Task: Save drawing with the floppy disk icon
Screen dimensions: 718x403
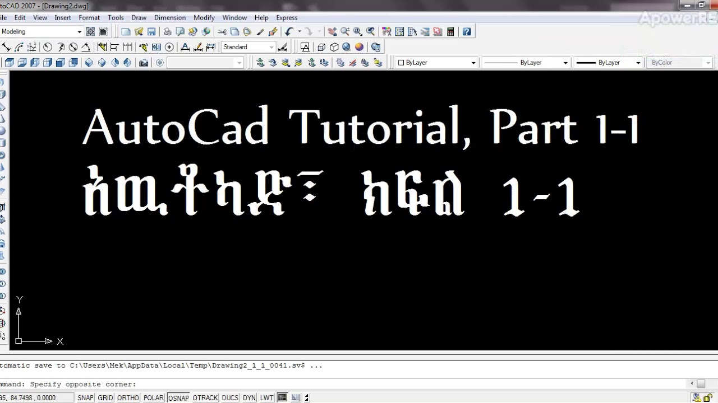Action: point(151,31)
